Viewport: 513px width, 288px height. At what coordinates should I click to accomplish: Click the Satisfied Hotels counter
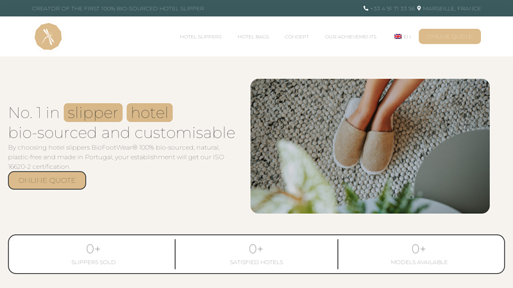(256, 254)
